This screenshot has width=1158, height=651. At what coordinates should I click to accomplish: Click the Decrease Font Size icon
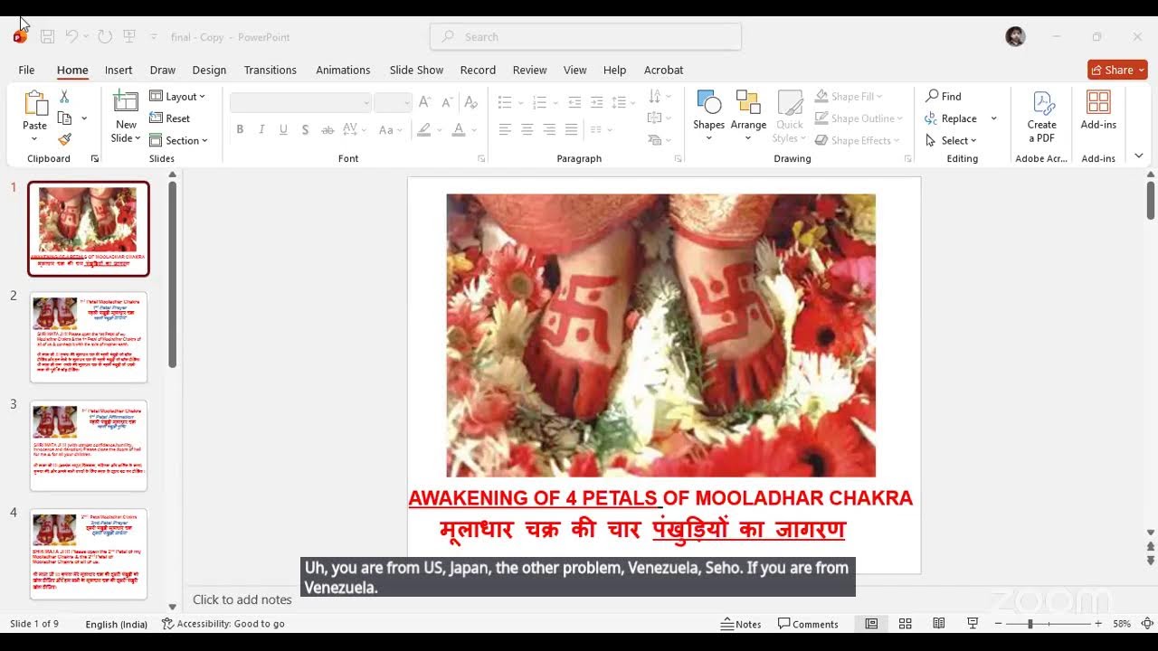pyautogui.click(x=447, y=102)
